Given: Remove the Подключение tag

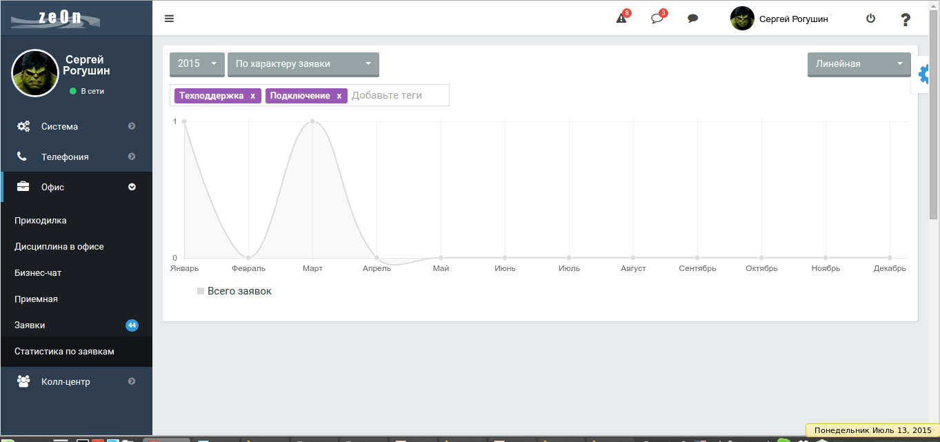Looking at the screenshot, I should [339, 96].
